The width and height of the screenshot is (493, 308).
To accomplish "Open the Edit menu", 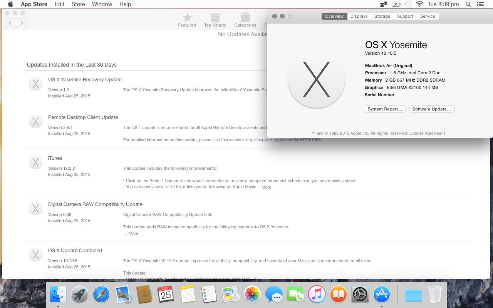I will [x=59, y=4].
